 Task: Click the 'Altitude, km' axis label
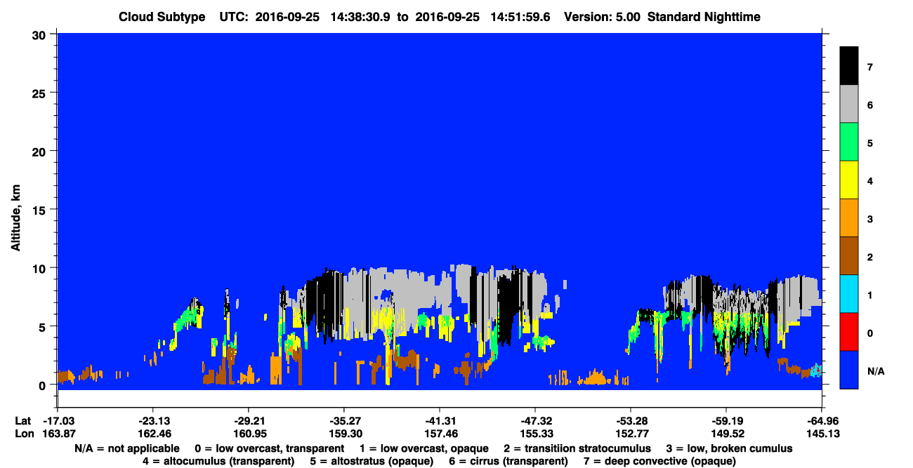click(15, 218)
